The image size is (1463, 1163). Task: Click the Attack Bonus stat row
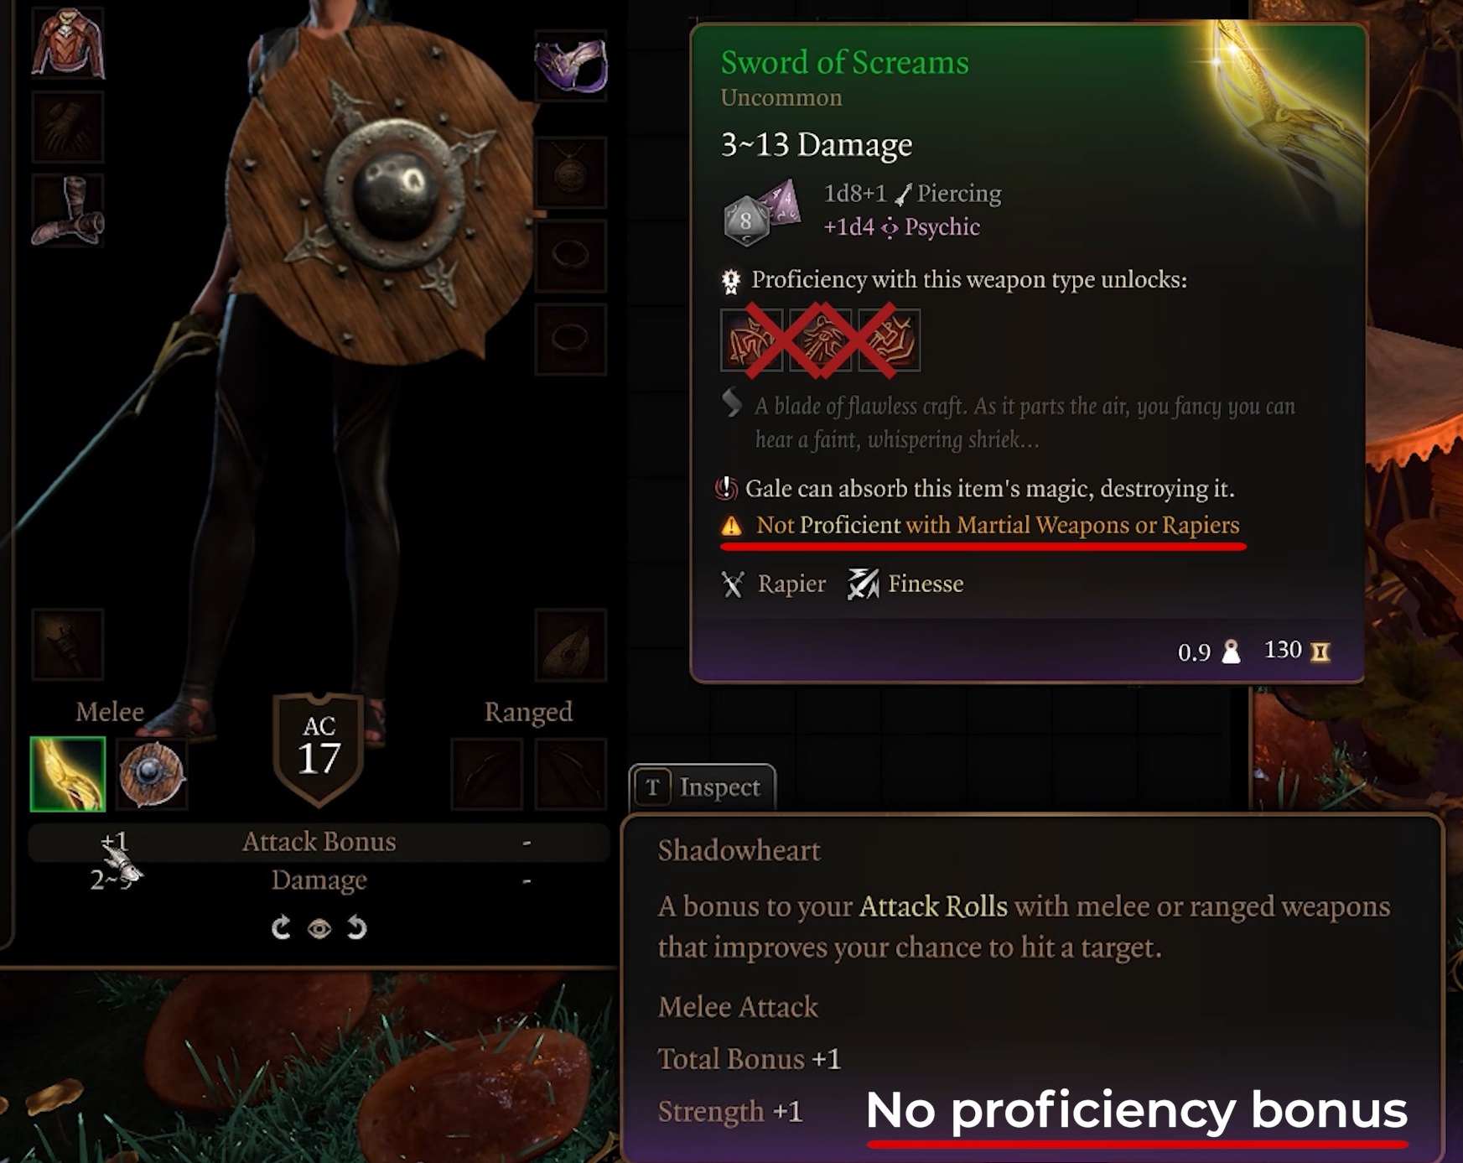(x=319, y=842)
